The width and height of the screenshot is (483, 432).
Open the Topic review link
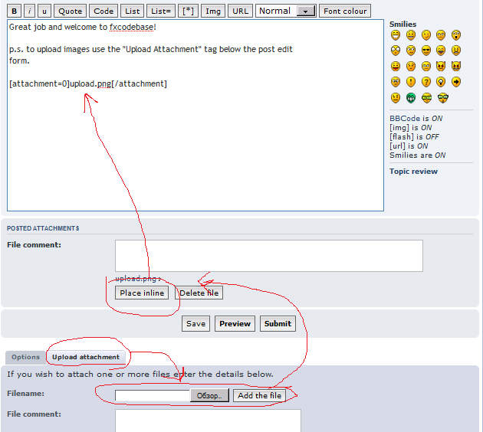tap(413, 172)
